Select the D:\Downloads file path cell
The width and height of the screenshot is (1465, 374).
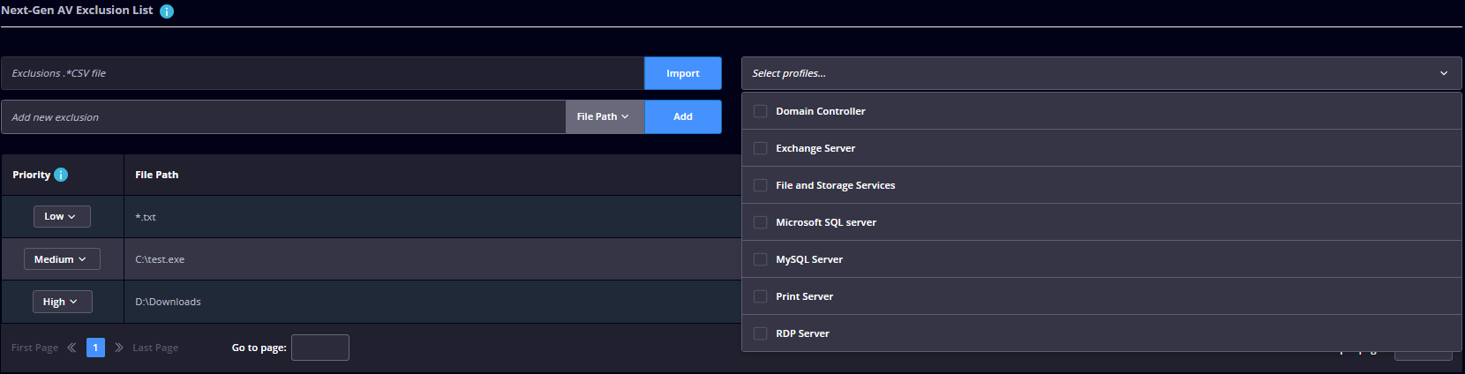pos(432,302)
